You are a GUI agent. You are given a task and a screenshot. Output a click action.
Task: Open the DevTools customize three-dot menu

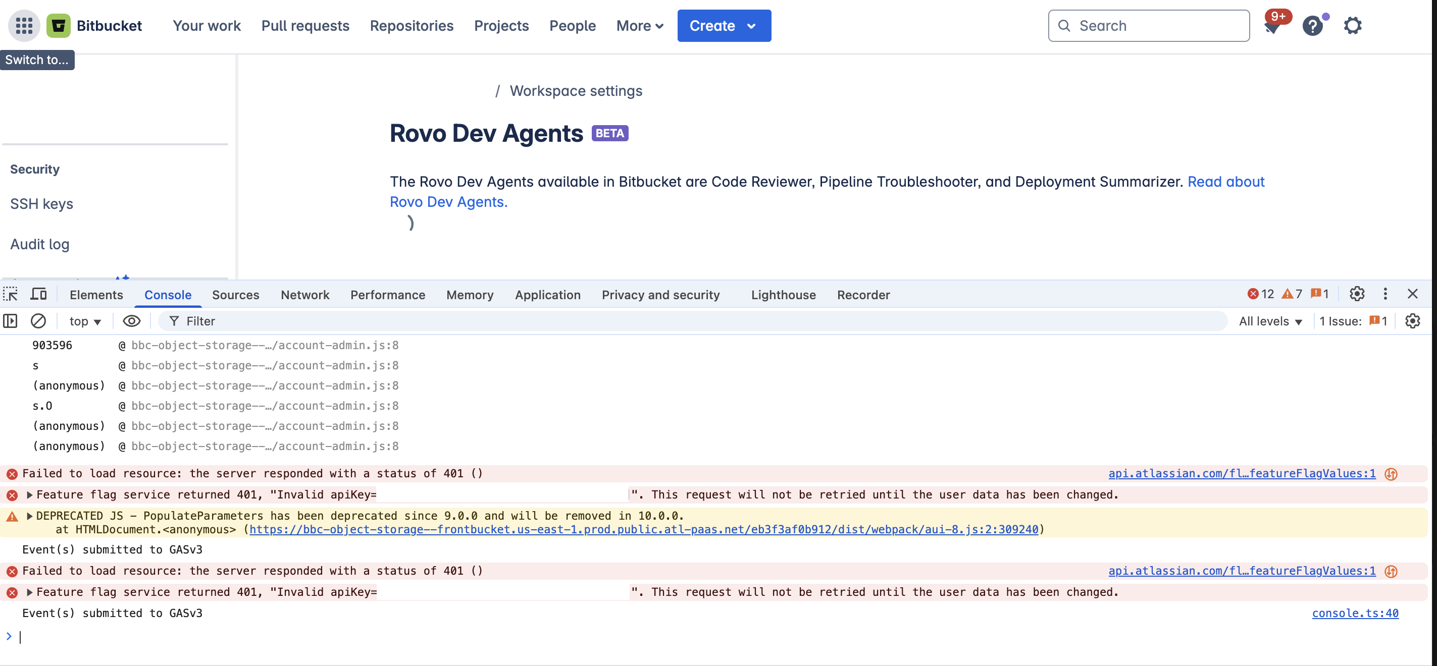pyautogui.click(x=1385, y=294)
